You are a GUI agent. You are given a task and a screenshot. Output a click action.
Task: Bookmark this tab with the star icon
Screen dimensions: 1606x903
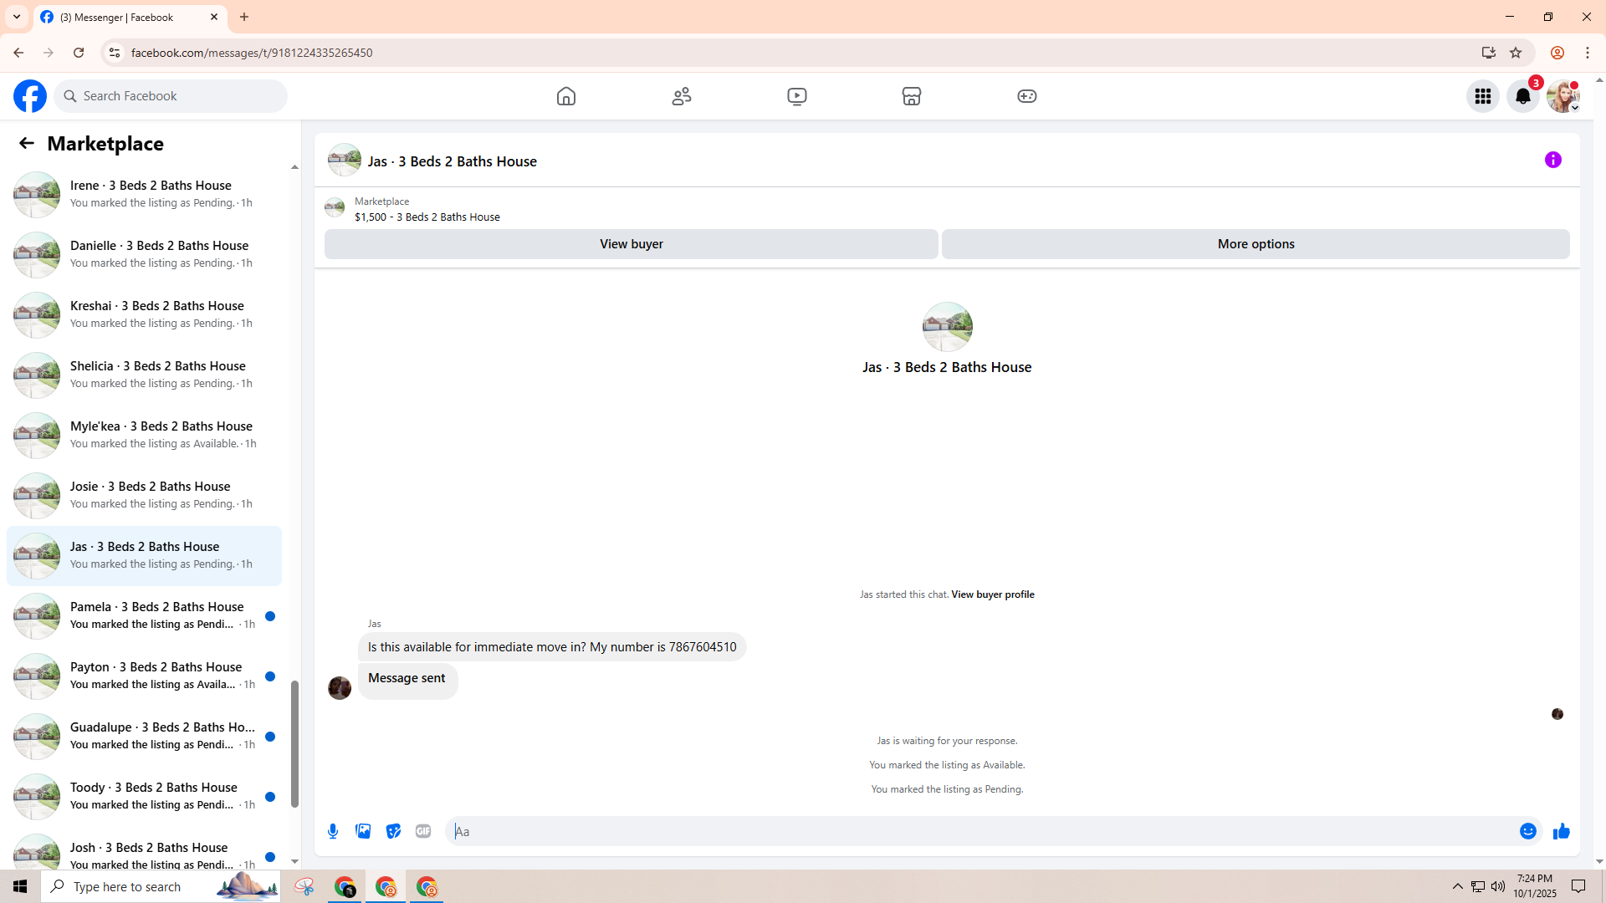[x=1516, y=53]
